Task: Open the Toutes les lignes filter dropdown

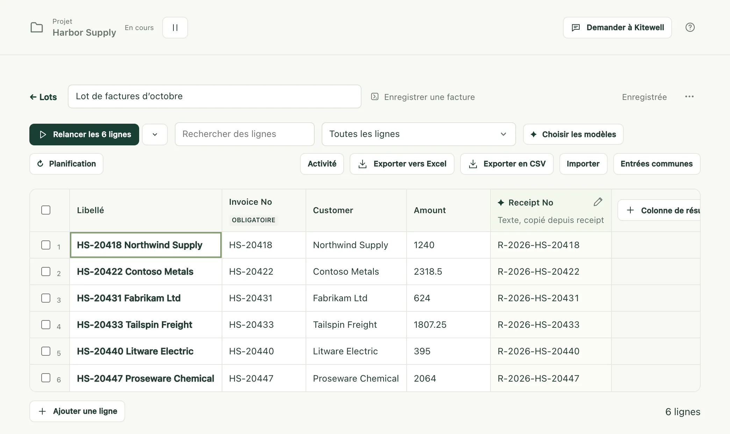Action: (x=418, y=134)
